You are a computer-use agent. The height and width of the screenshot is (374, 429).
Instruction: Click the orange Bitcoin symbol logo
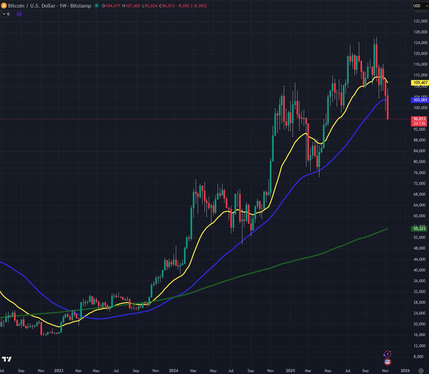pyautogui.click(x=4, y=6)
